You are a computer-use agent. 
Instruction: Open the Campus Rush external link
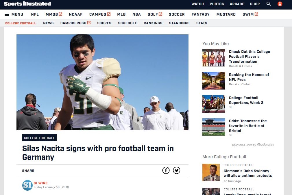(75, 23)
